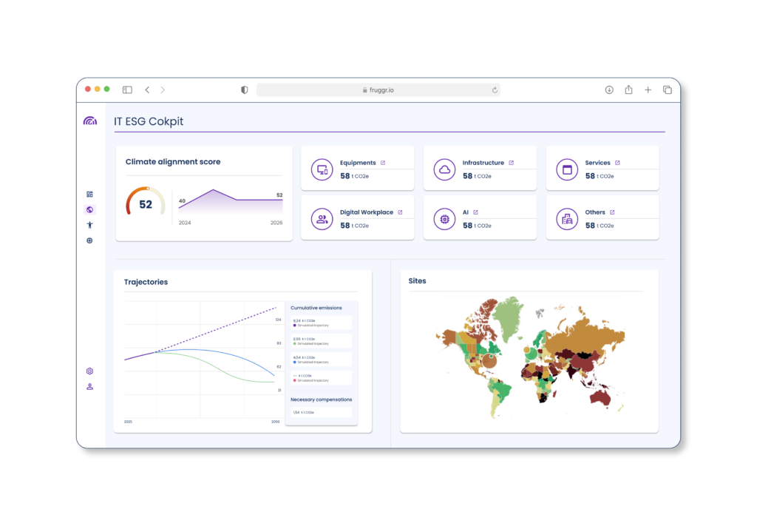Image resolution: width=757 pixels, height=526 pixels.
Task: Open the Digital Workplace details link
Action: 400,212
